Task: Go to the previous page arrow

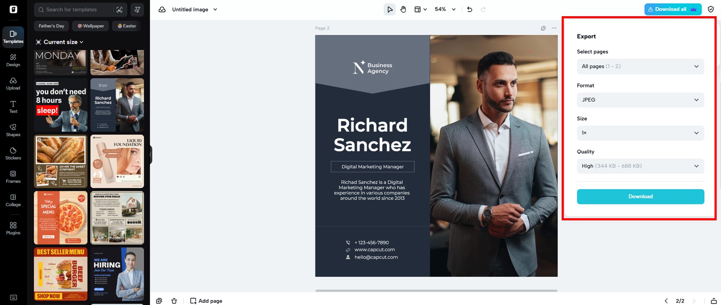Action: [666, 301]
